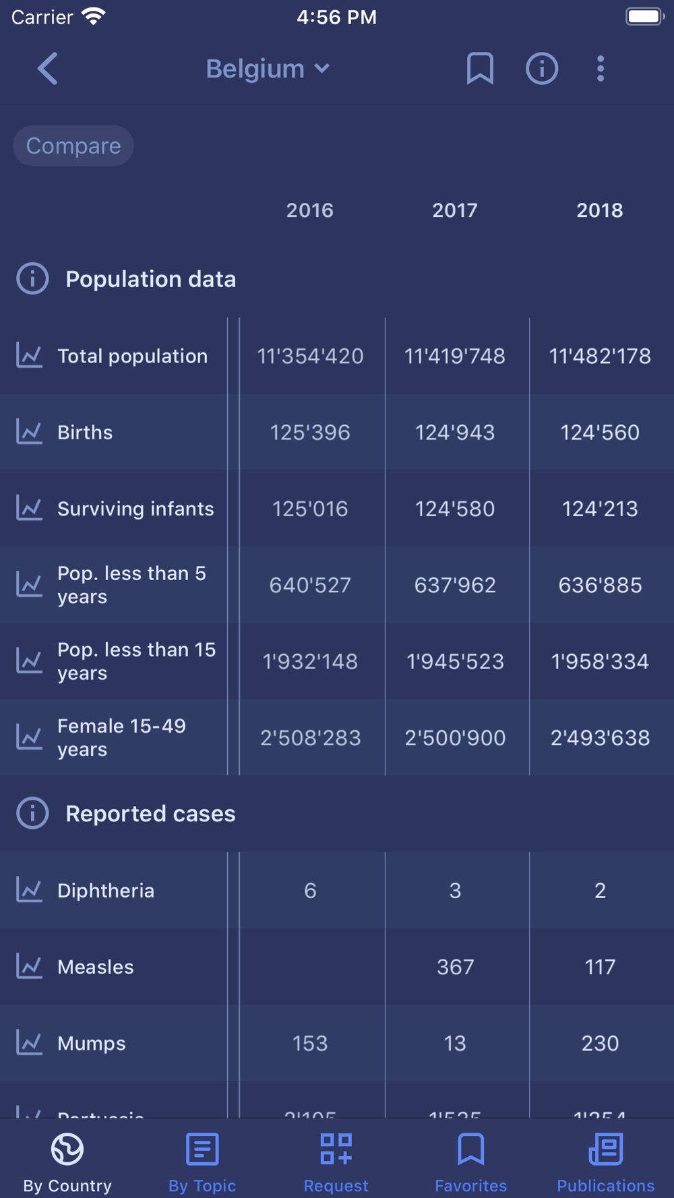Show info for Population data section
Screen dimensions: 674x1198
point(32,279)
